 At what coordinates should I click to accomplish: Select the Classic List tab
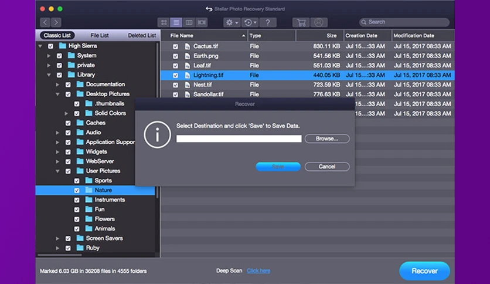tap(57, 35)
